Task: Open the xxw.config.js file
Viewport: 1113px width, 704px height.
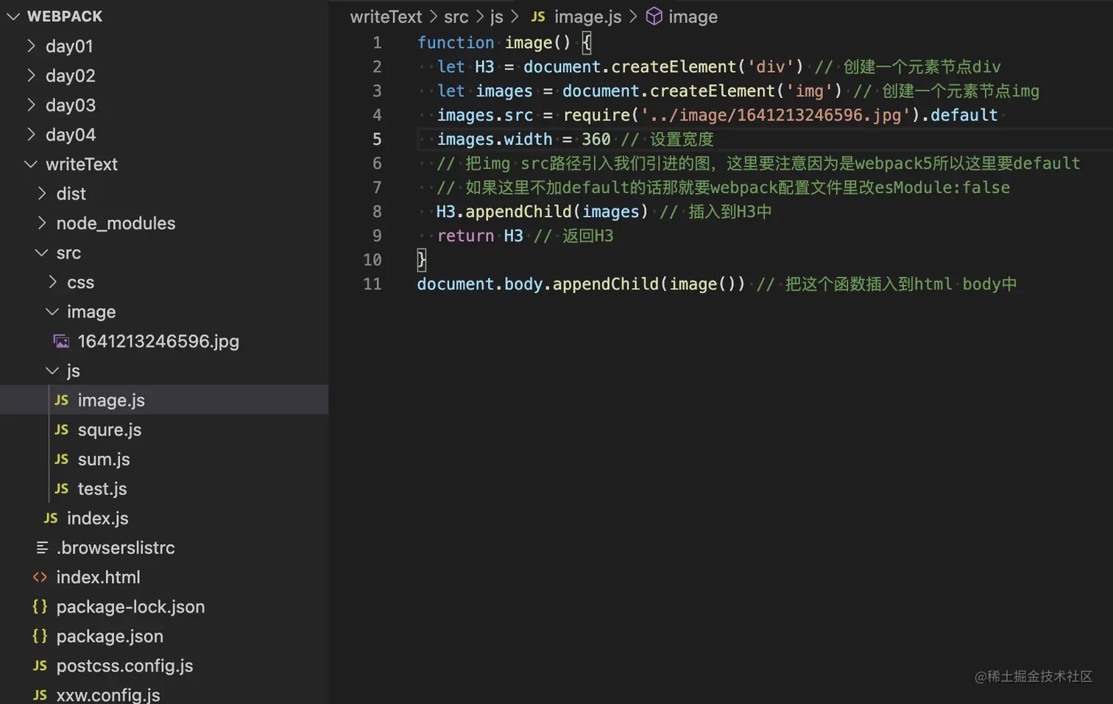Action: coord(108,694)
